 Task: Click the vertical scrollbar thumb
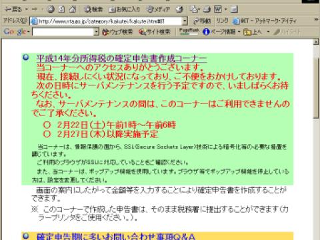(x=316, y=88)
